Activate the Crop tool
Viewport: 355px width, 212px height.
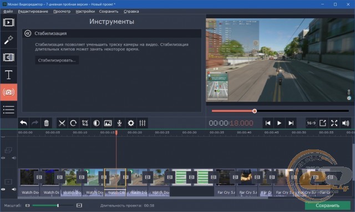pos(85,123)
